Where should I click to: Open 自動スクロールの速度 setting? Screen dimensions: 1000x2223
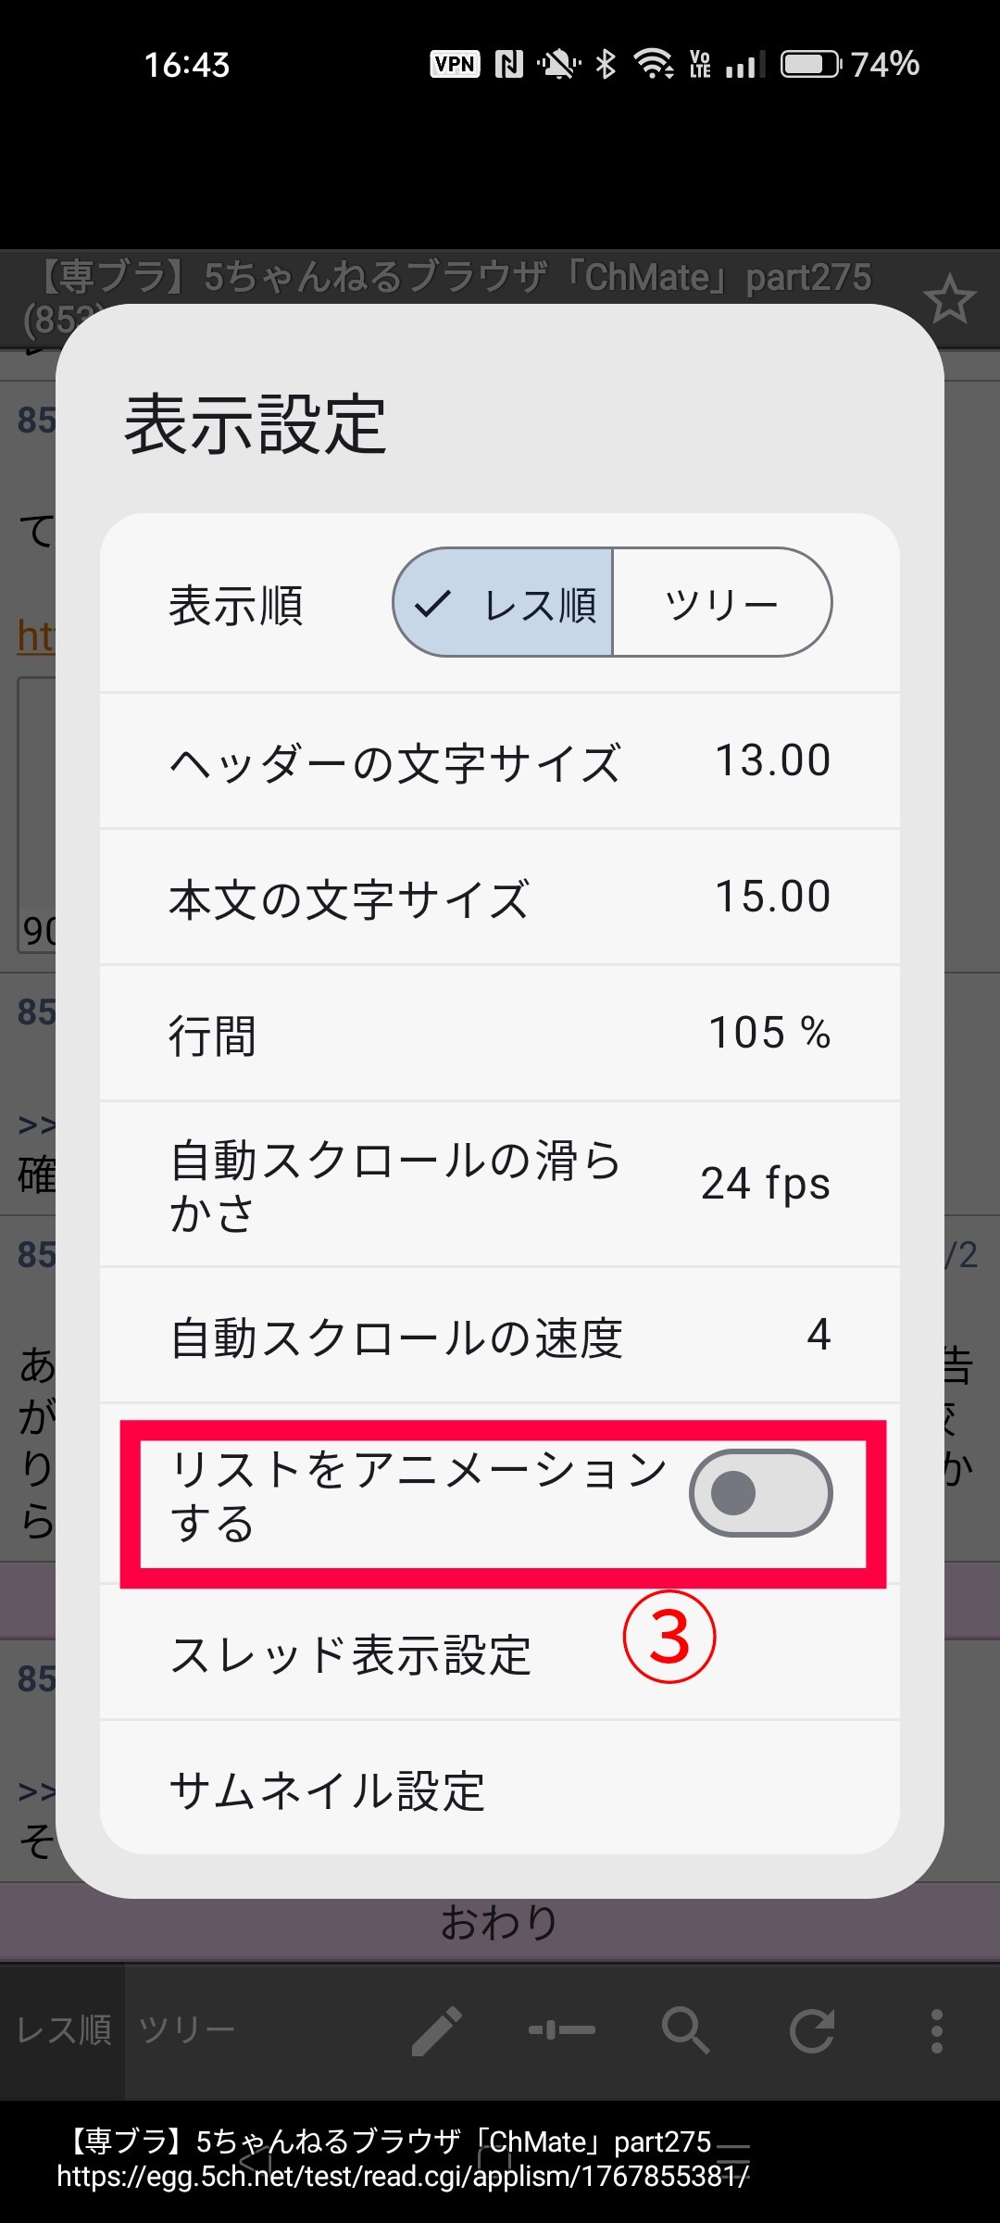(x=500, y=1336)
